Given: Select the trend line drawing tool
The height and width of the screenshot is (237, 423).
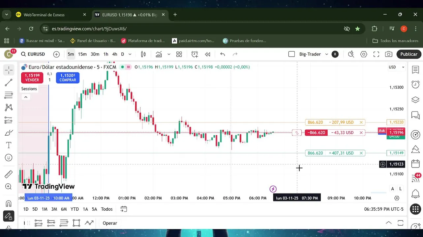Looking at the screenshot, I should (x=9, y=82).
